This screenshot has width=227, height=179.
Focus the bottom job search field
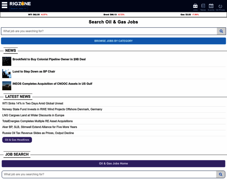point(109,174)
